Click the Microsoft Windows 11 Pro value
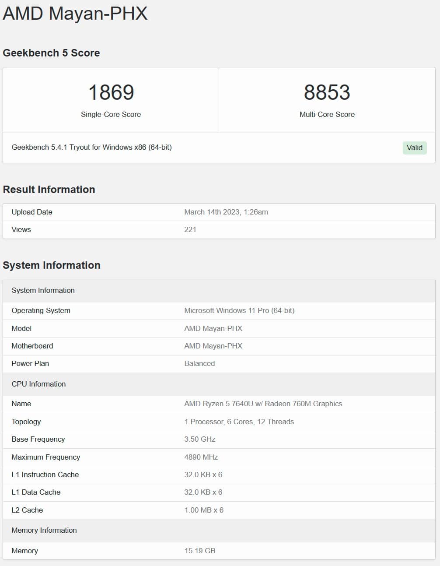 (x=239, y=310)
